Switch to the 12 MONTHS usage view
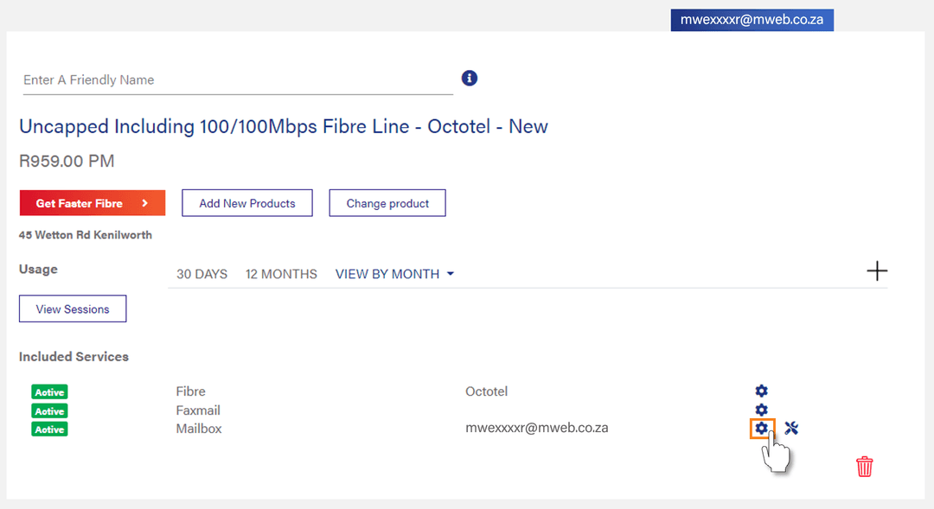The image size is (934, 509). click(281, 273)
